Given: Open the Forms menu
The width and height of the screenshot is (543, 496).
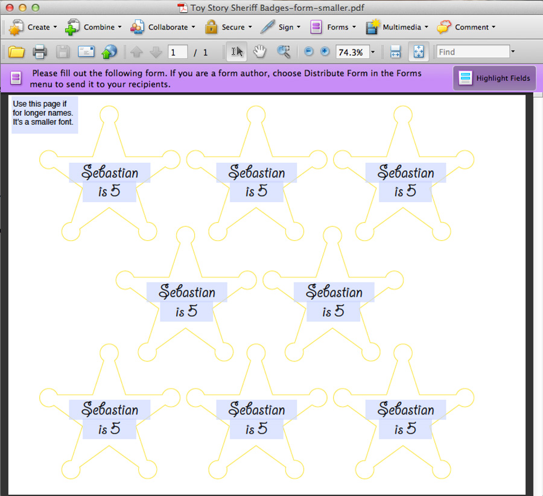Looking at the screenshot, I should click(333, 27).
